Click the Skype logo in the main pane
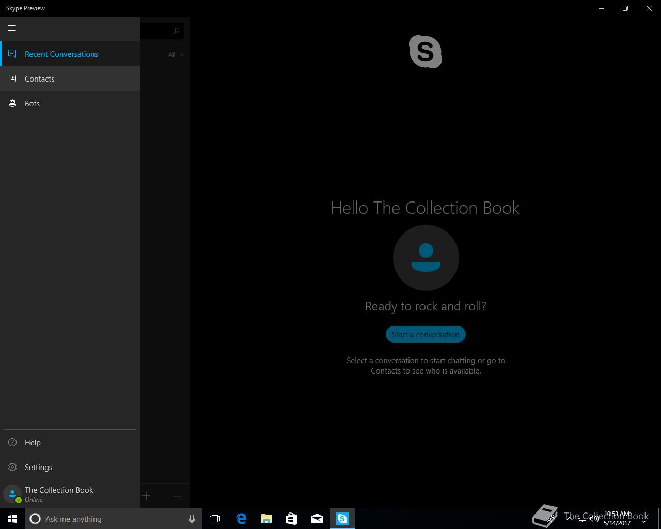Image resolution: width=661 pixels, height=529 pixels. (426, 52)
